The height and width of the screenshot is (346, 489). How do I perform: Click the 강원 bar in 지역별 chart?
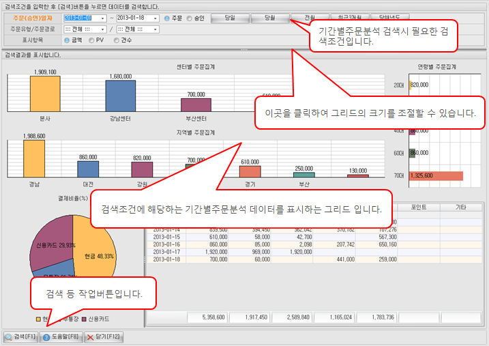pyautogui.click(x=143, y=169)
